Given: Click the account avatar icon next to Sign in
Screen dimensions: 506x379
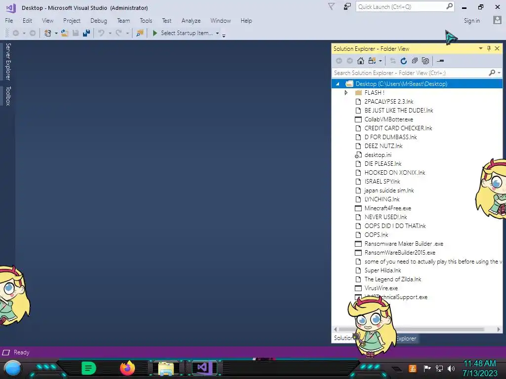Looking at the screenshot, I should (x=497, y=20).
